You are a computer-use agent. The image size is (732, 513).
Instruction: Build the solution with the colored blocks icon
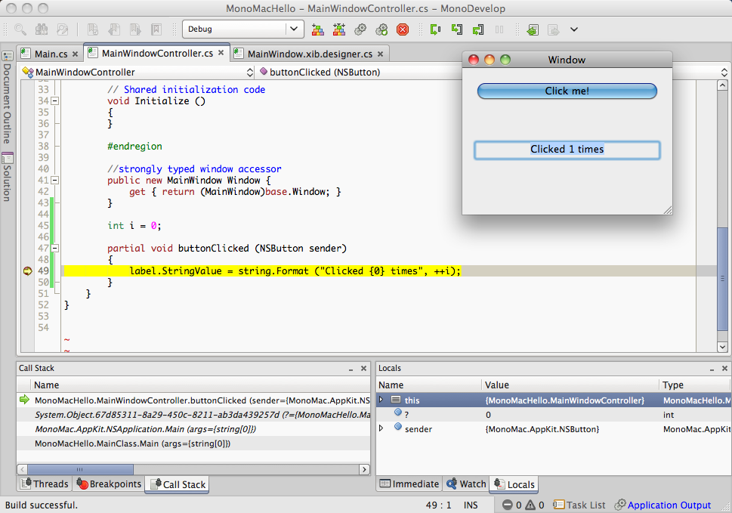pyautogui.click(x=317, y=29)
